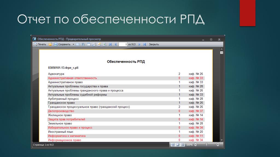The image size is (280, 157).
Task: Go to last page arrow
Action: tap(145, 44)
